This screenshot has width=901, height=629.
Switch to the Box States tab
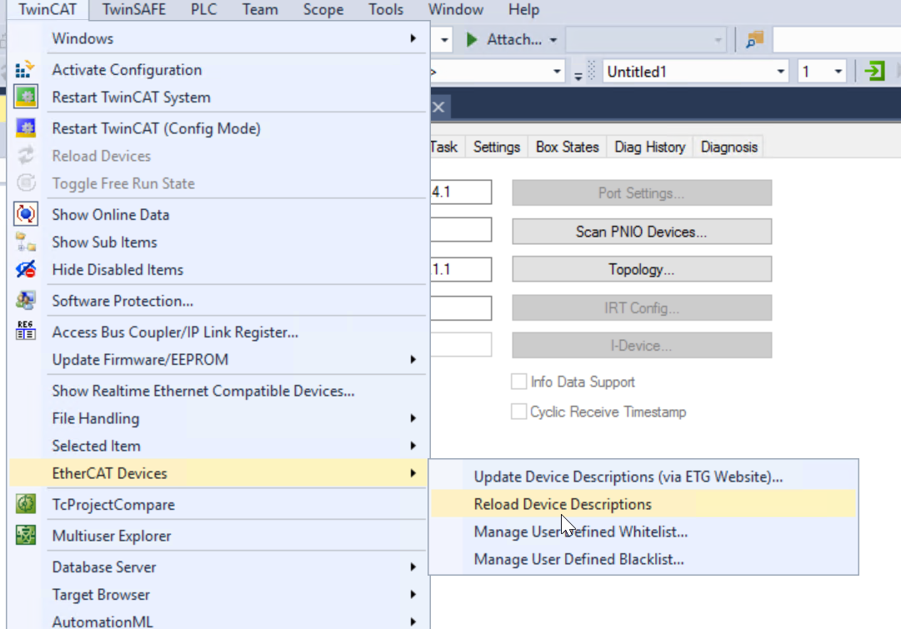coord(567,147)
